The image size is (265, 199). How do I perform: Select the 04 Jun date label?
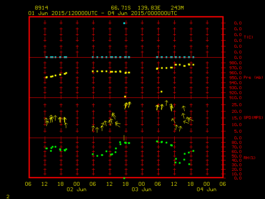pos(207,189)
